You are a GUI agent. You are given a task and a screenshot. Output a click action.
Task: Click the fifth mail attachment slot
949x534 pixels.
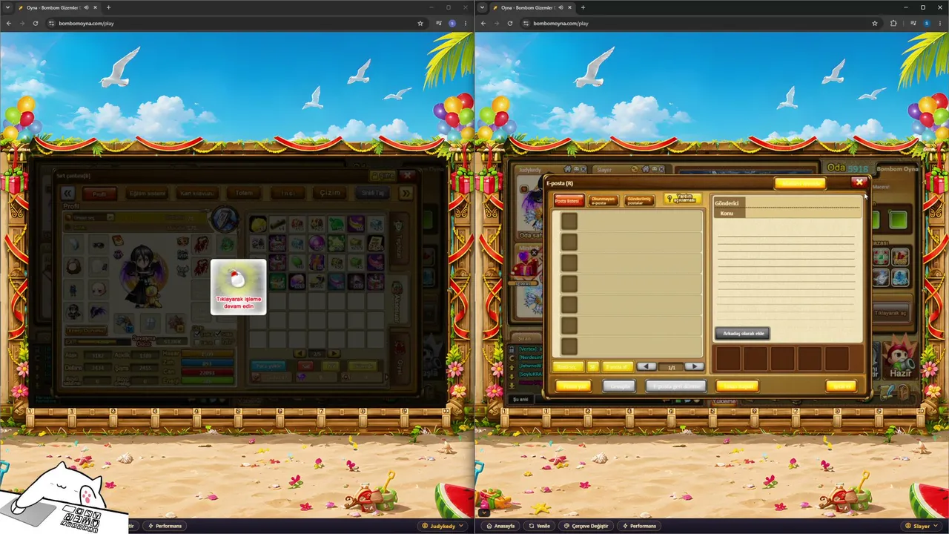tap(838, 358)
